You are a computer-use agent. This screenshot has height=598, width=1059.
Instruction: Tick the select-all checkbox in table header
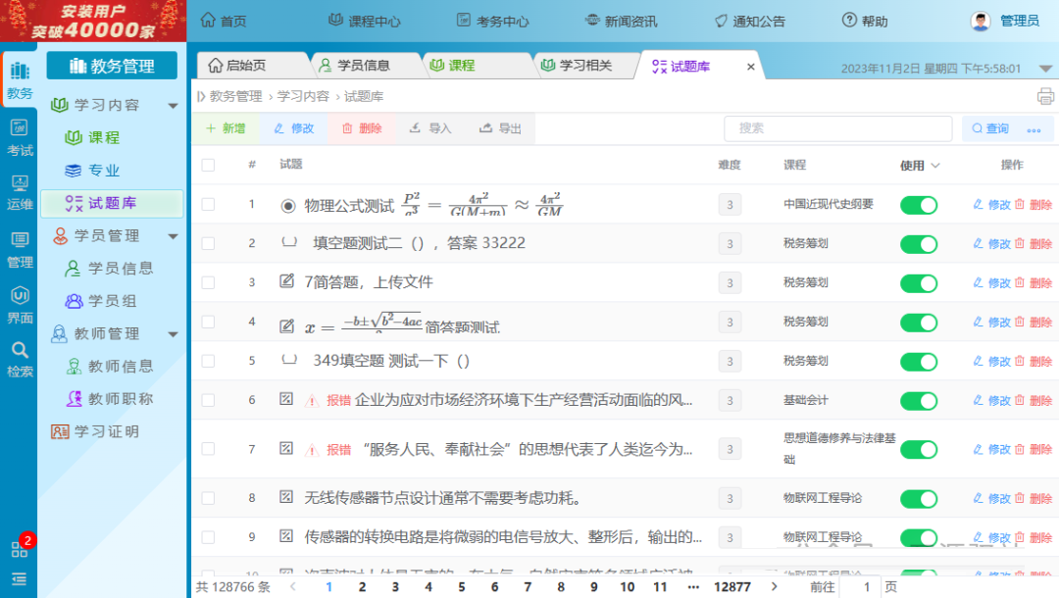pyautogui.click(x=208, y=165)
